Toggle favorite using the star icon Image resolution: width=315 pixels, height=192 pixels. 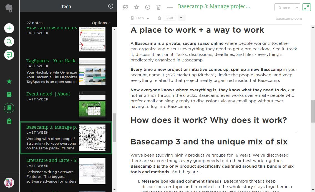[136, 7]
